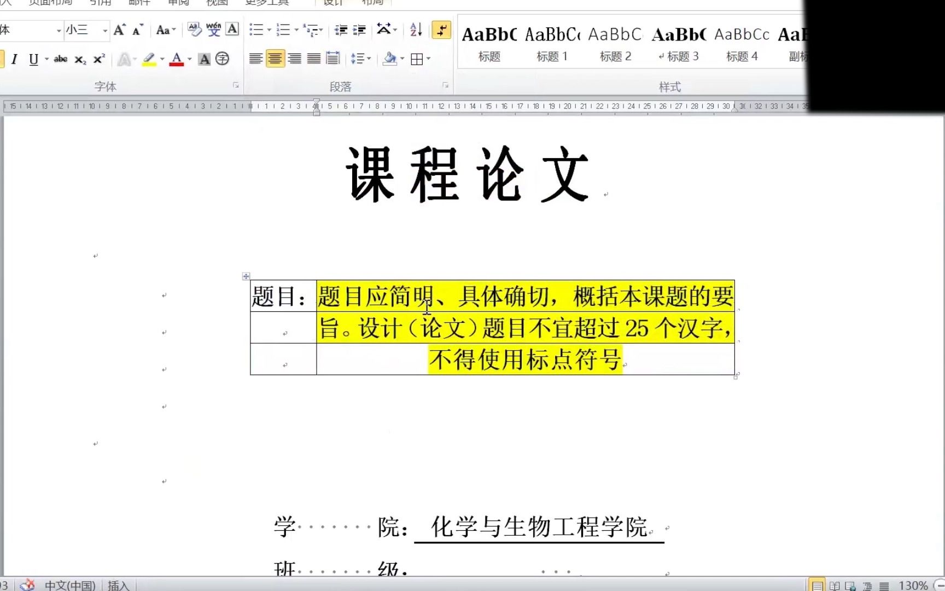The width and height of the screenshot is (945, 591).
Task: Apply the 标题 4 style
Action: [x=742, y=44]
